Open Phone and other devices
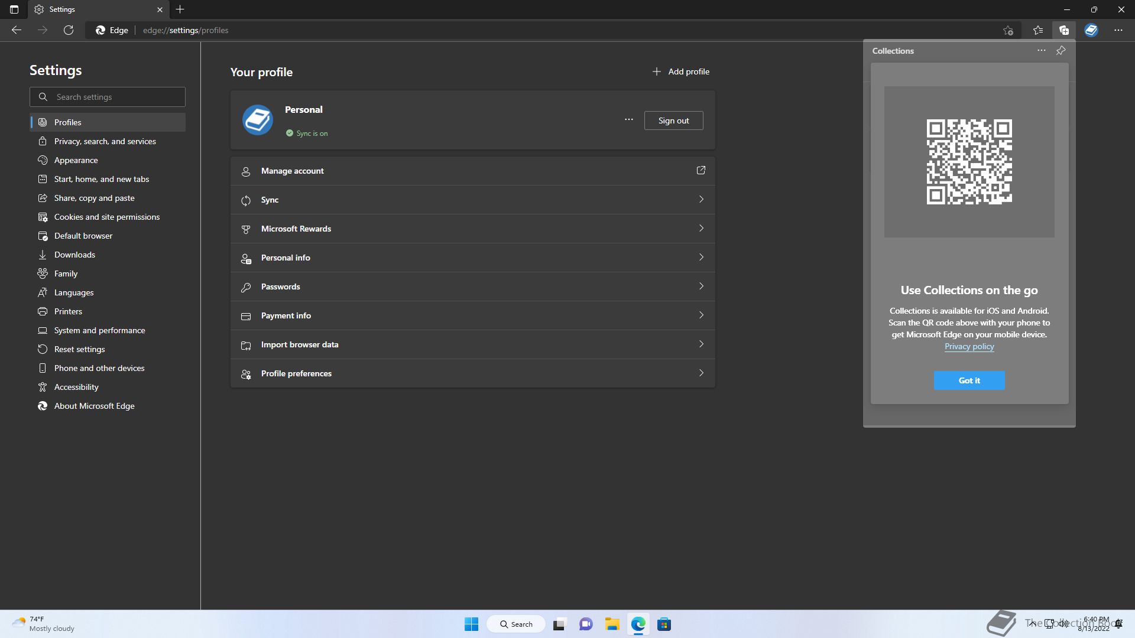1135x638 pixels. pos(108,368)
